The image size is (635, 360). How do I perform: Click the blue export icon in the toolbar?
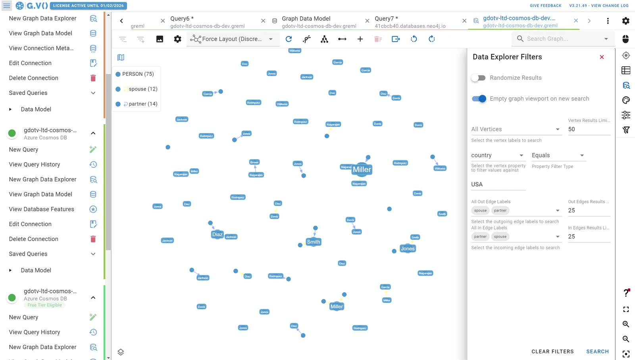coord(396,39)
